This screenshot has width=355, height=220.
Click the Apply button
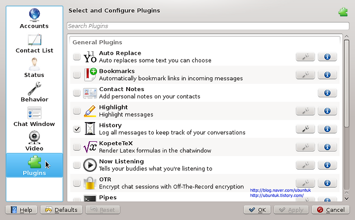[x=291, y=210]
